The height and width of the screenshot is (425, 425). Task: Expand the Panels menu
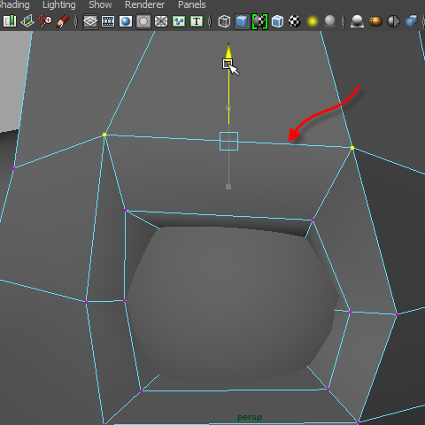(x=192, y=4)
